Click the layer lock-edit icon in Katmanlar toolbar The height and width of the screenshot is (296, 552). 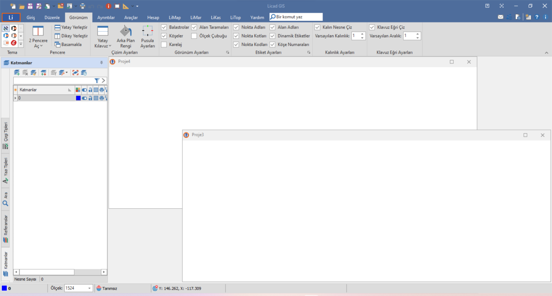point(33,73)
